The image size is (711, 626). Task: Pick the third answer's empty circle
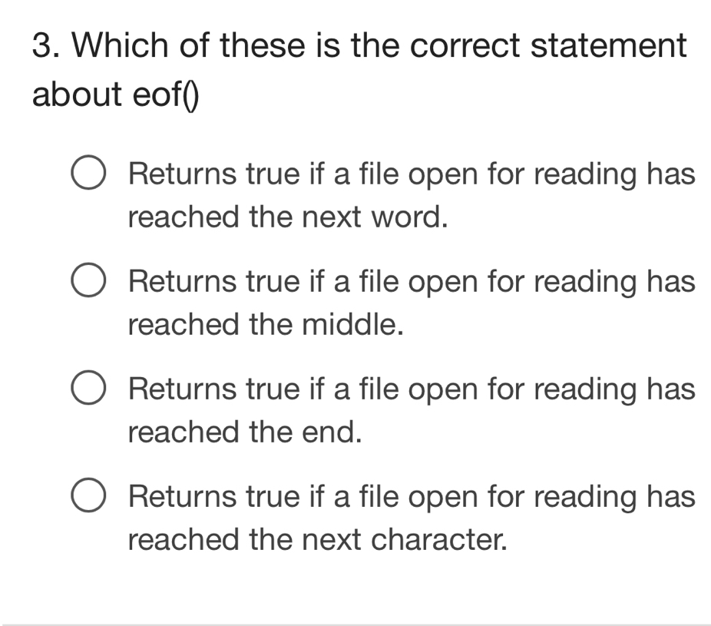[88, 387]
